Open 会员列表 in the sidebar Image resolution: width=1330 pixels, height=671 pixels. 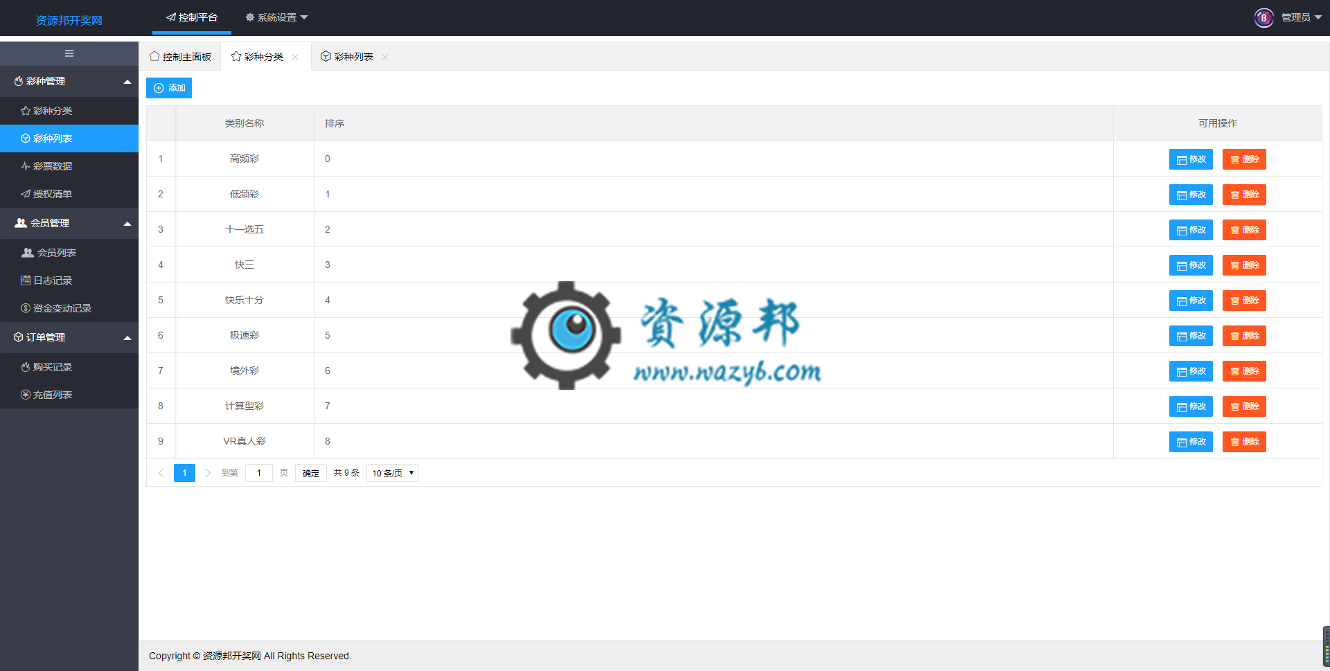click(x=69, y=253)
